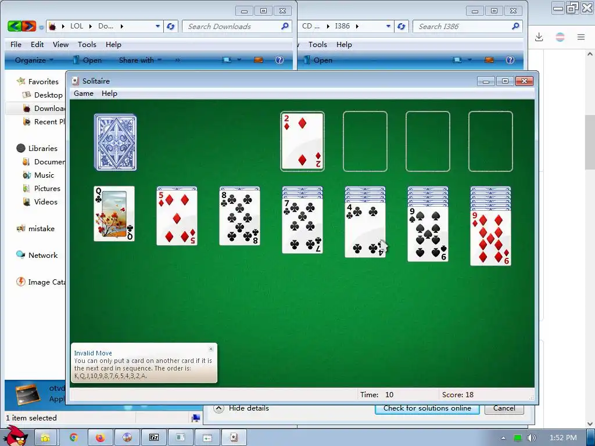Expand the Share with dropdown

(x=140, y=60)
